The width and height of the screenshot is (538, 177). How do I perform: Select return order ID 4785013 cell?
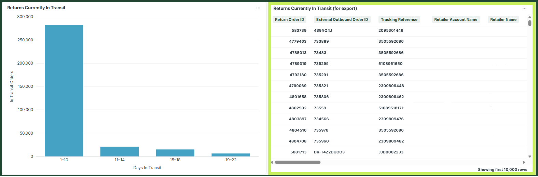[x=298, y=53]
